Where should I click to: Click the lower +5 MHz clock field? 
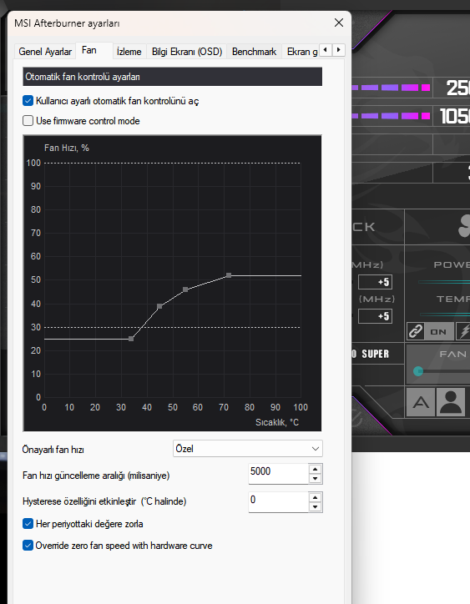pyautogui.click(x=375, y=316)
